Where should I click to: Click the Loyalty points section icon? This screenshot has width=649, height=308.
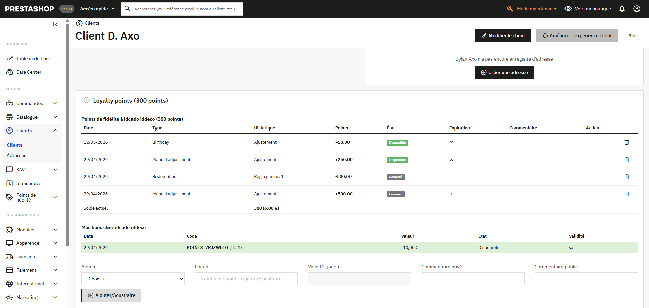click(86, 100)
